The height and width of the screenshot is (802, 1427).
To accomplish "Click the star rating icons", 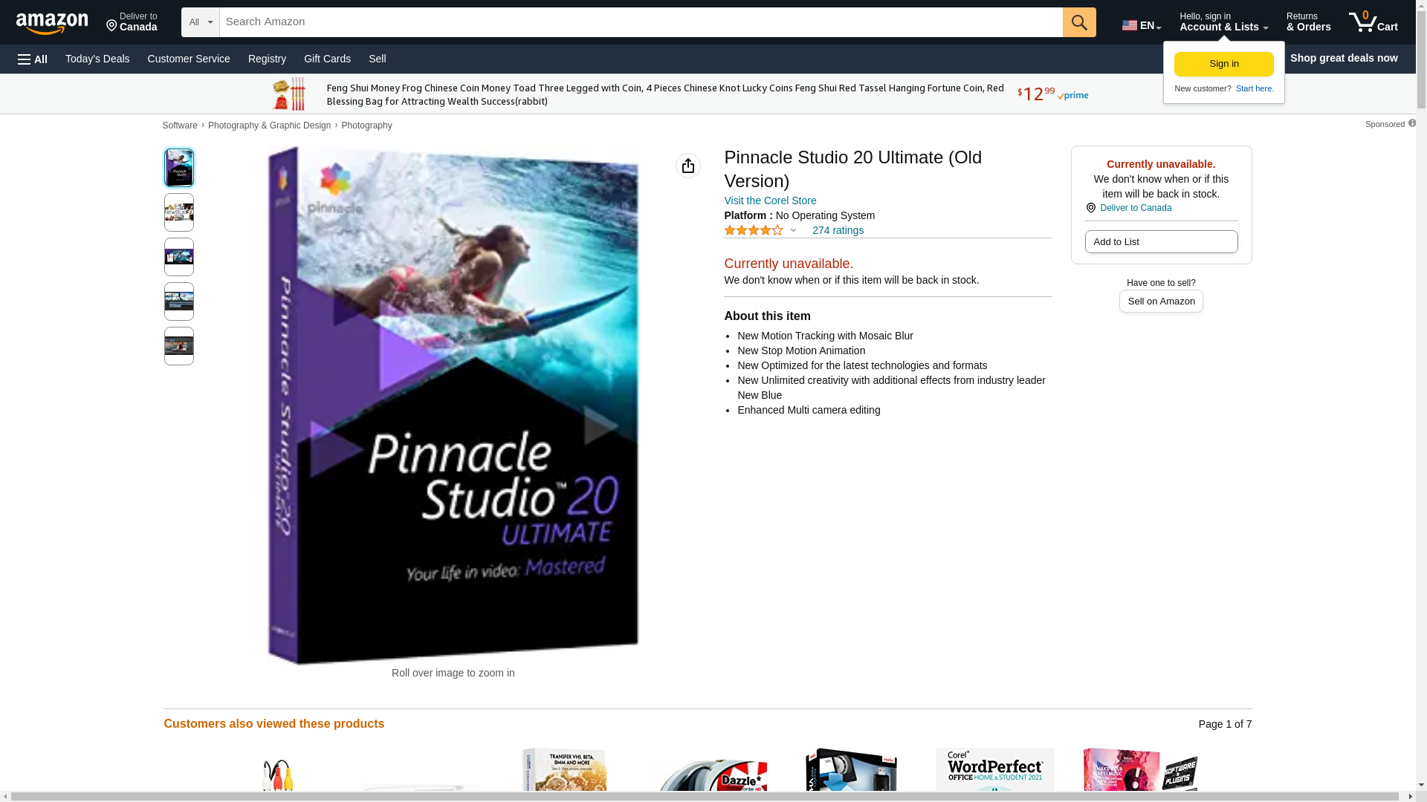I will [753, 230].
